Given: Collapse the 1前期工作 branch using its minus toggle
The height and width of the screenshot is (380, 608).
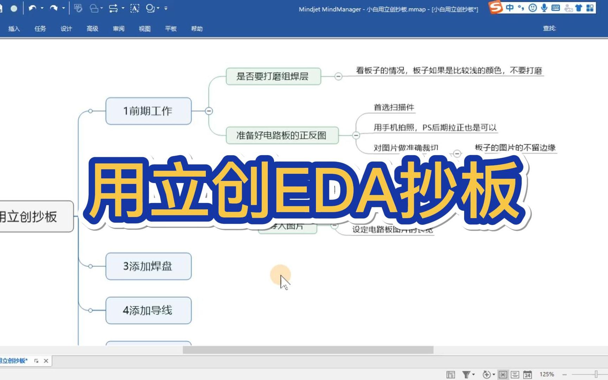Looking at the screenshot, I should [x=209, y=111].
